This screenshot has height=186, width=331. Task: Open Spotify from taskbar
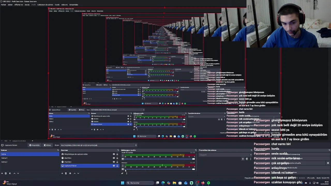tap(208, 183)
